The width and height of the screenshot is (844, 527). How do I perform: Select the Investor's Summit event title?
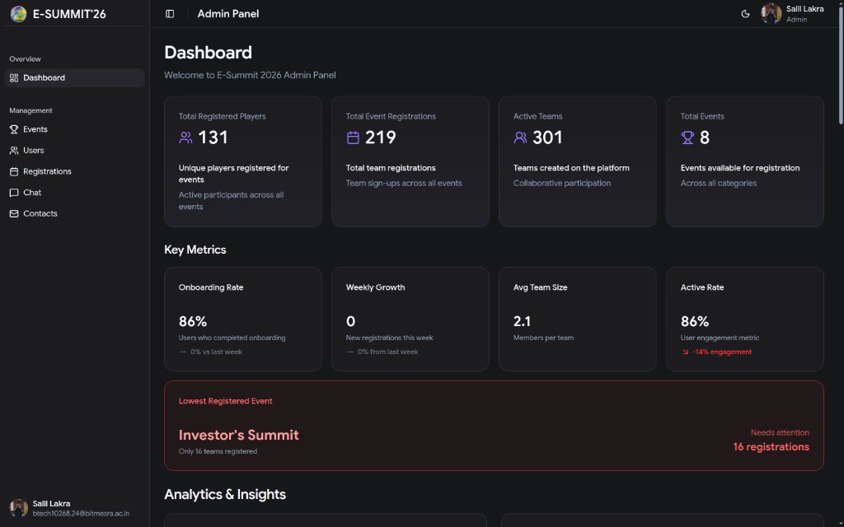pos(238,435)
